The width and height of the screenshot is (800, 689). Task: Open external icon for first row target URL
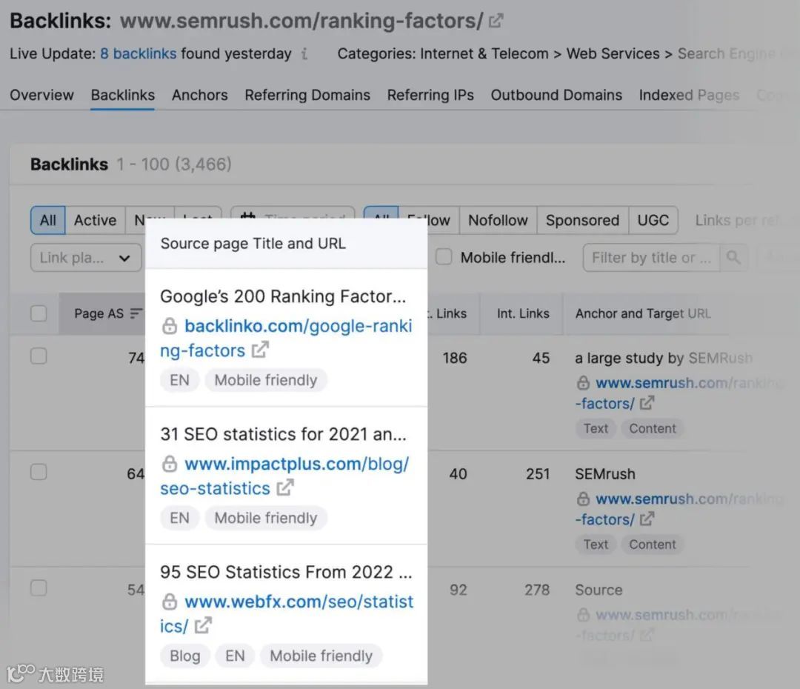coord(647,403)
